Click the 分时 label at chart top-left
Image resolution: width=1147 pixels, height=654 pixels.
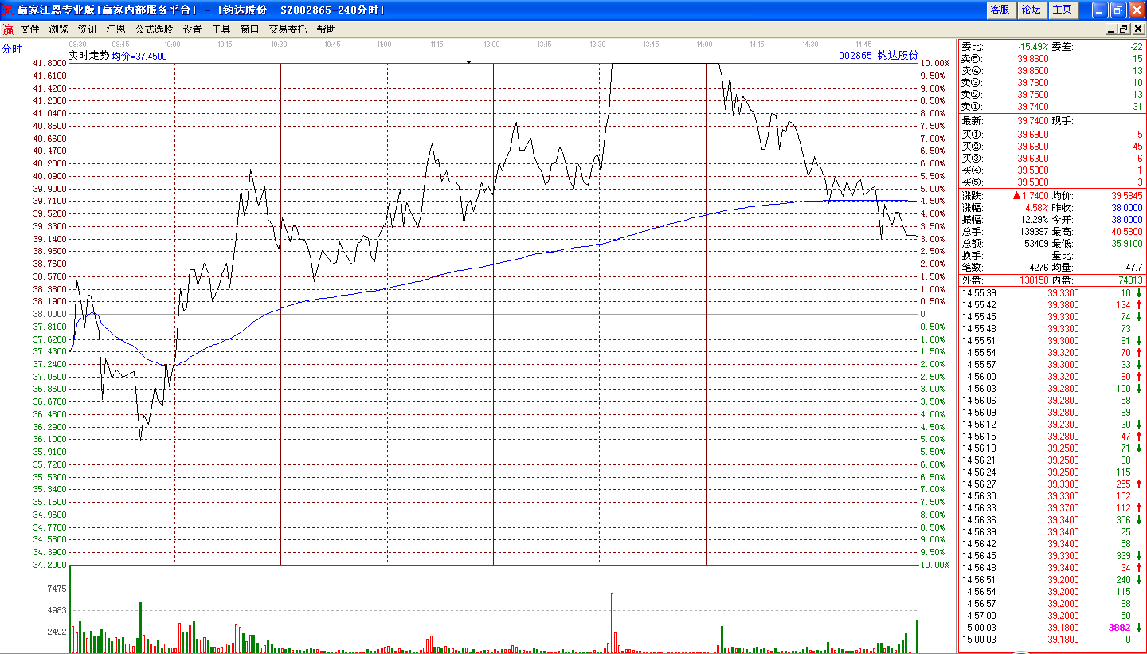point(12,49)
